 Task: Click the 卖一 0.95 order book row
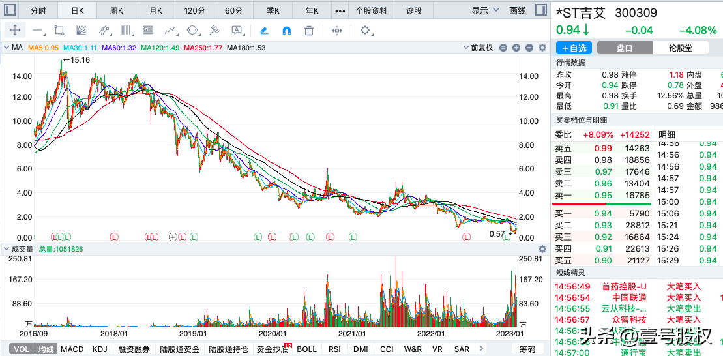click(x=602, y=195)
